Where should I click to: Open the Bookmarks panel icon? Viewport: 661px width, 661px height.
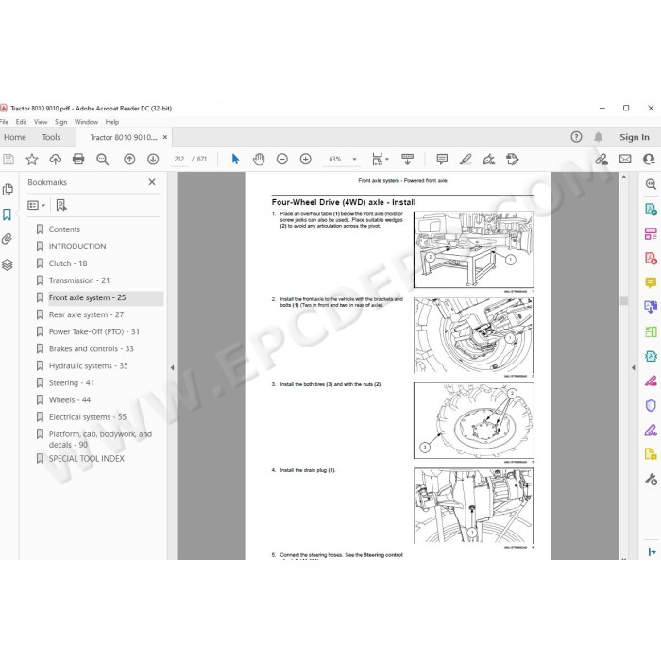(8, 214)
